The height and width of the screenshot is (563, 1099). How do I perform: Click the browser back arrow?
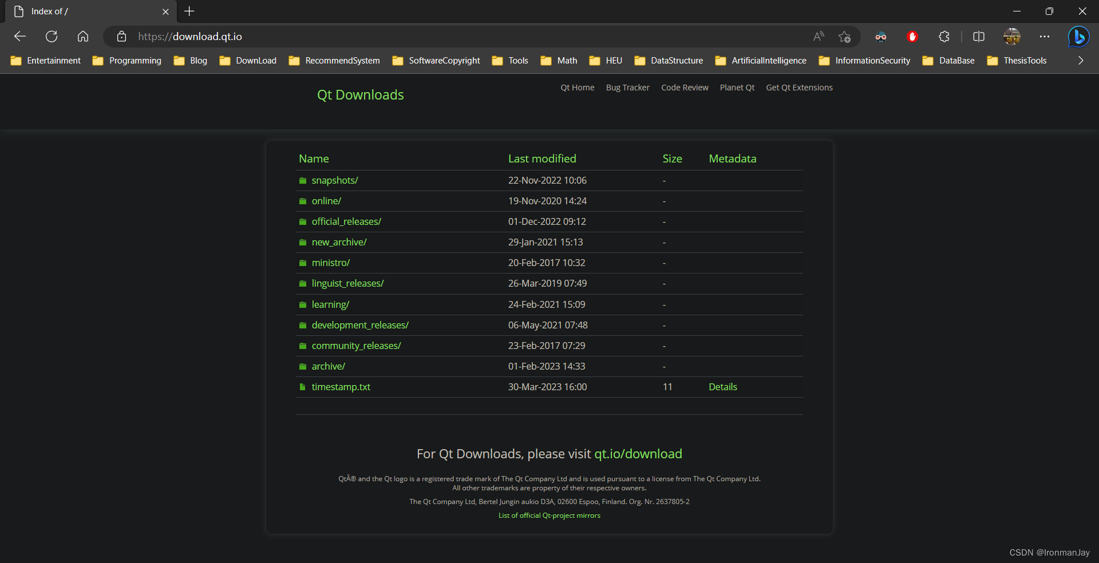pos(20,37)
